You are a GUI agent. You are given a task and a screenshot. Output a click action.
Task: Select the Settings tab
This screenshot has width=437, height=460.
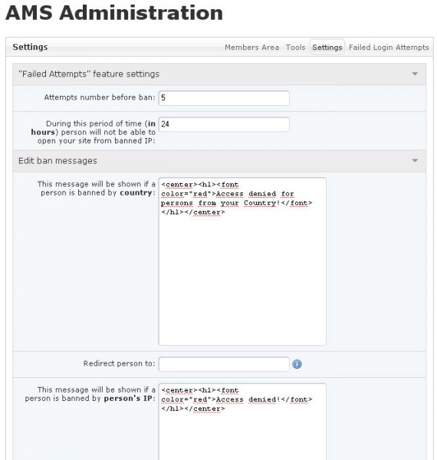coord(327,48)
